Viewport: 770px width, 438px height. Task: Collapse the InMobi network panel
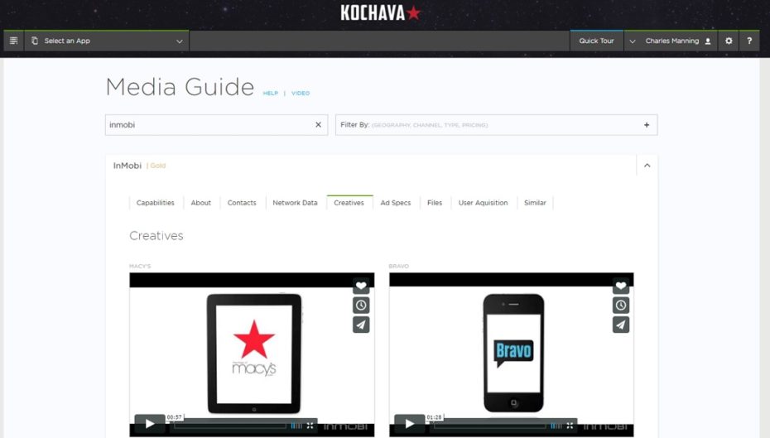click(x=647, y=166)
